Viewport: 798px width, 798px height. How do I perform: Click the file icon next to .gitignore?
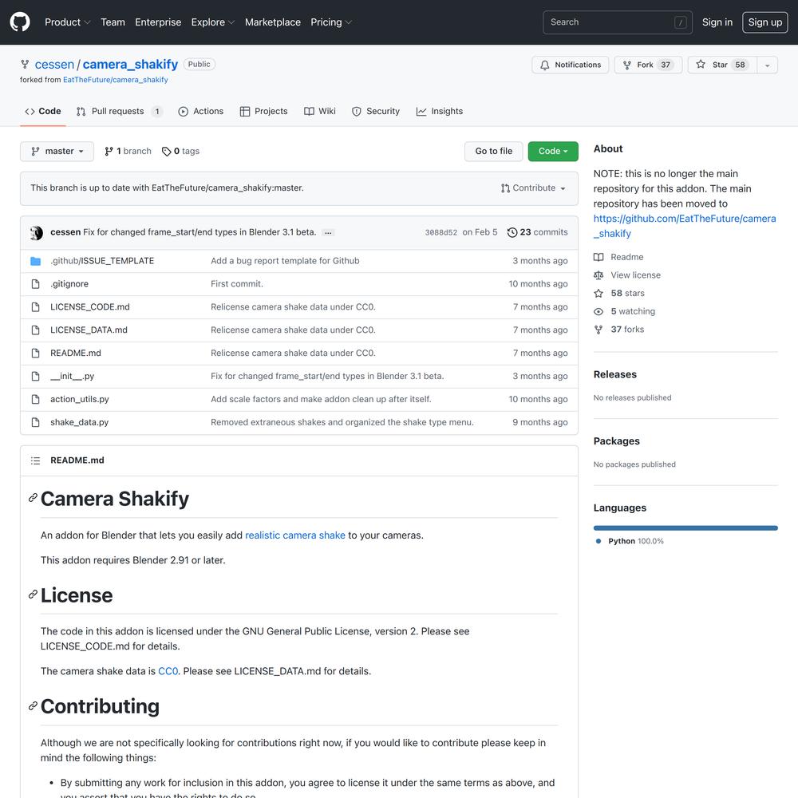click(x=35, y=284)
